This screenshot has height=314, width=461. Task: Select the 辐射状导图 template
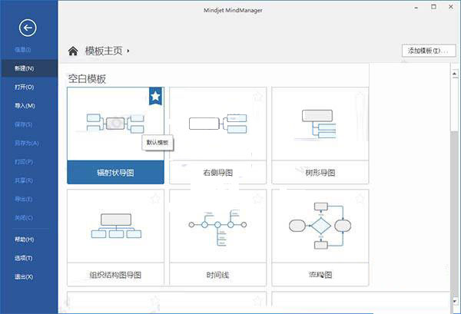pyautogui.click(x=115, y=135)
